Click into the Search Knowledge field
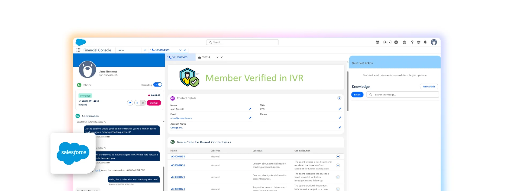The height and width of the screenshot is (191, 514). pos(403,95)
